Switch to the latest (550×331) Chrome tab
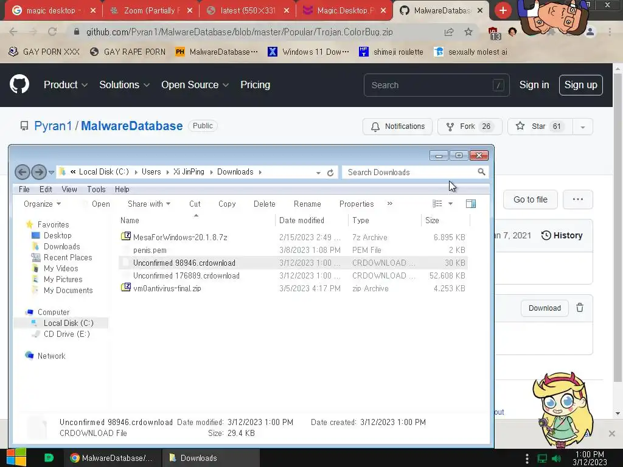 pyautogui.click(x=248, y=11)
